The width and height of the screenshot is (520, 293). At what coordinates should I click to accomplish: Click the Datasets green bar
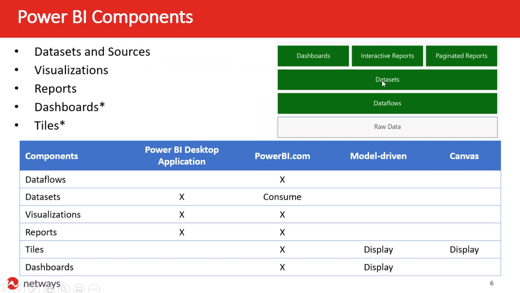click(387, 79)
